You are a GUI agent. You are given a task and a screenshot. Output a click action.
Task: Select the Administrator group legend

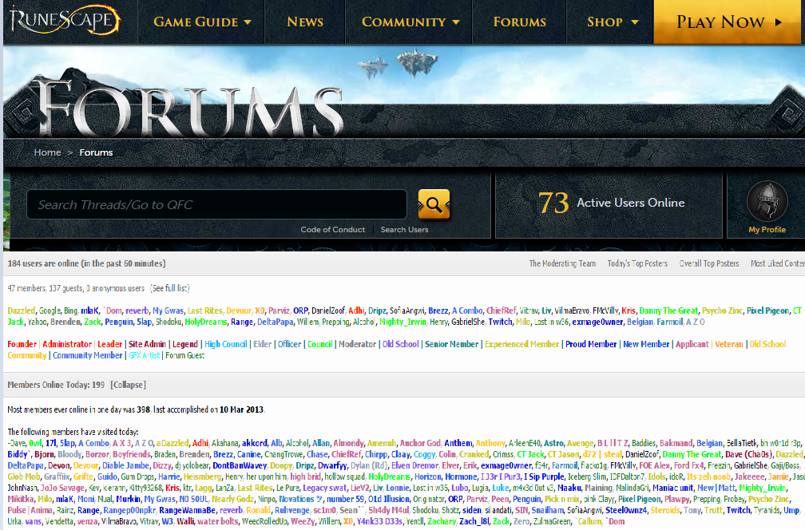pos(67,344)
